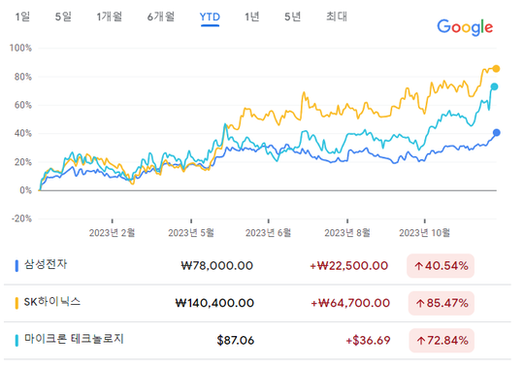Open the 마이크론 테크놀로지 stock row
The image size is (524, 368).
tap(257, 341)
